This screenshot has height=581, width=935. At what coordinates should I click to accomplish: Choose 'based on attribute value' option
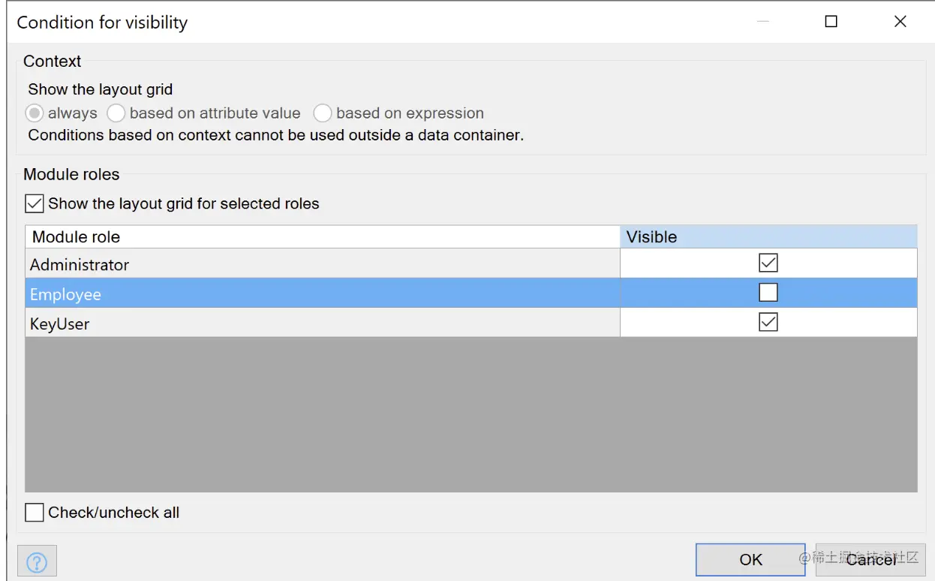(116, 113)
